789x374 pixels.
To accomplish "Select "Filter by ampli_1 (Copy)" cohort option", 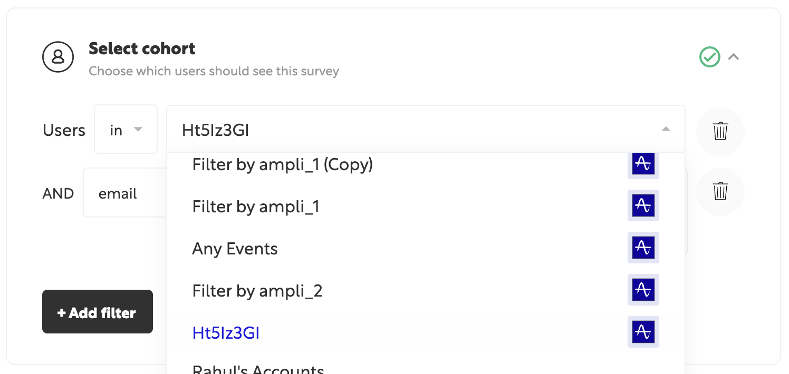I will (x=283, y=165).
